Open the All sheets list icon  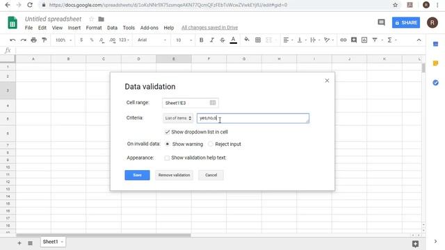(x=30, y=243)
